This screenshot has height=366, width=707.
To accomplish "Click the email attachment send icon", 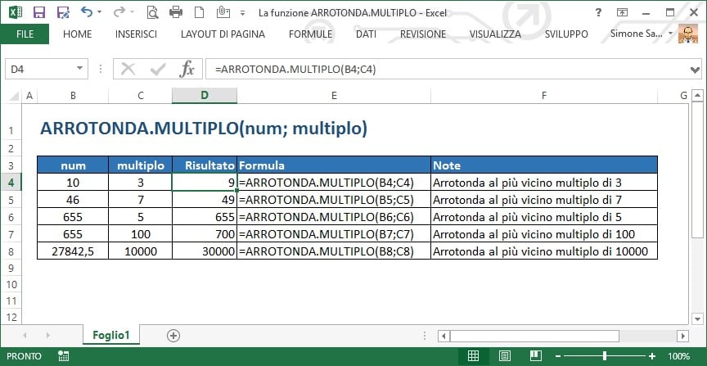I will 223,12.
